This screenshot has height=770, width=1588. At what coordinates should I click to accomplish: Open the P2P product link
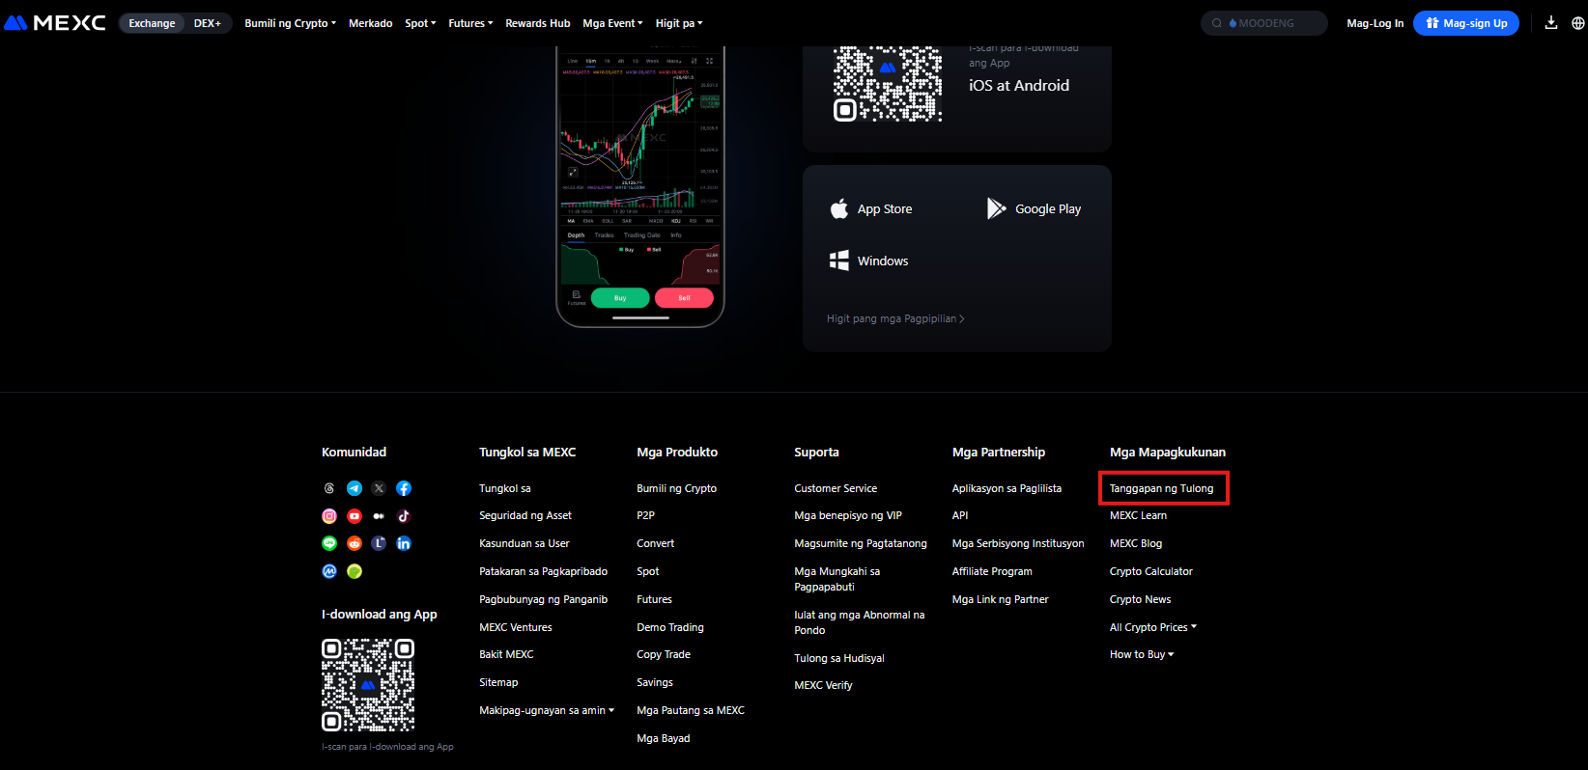[x=645, y=515]
